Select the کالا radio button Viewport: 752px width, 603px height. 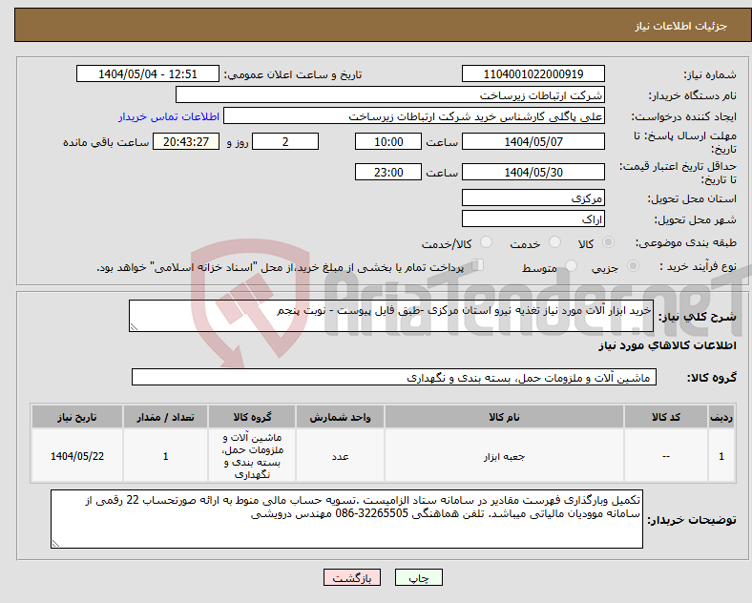pos(608,242)
